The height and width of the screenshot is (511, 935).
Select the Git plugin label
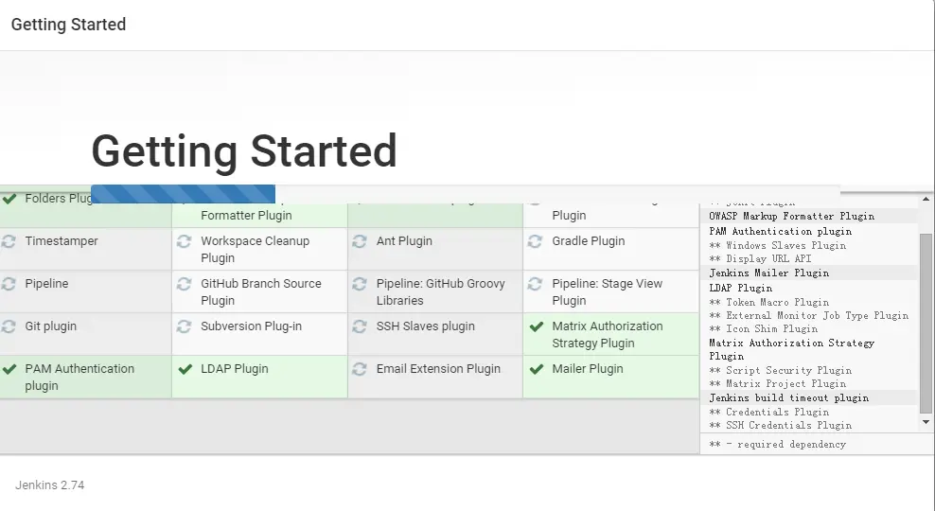coord(51,326)
